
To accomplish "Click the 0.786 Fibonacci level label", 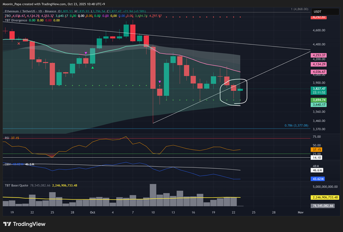I will (x=296, y=126).
